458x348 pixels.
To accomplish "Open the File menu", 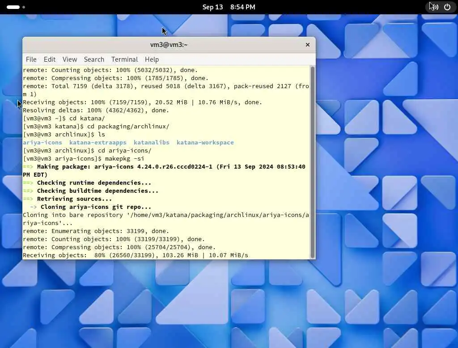I will 31,59.
